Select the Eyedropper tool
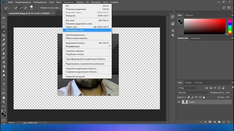 (4, 40)
